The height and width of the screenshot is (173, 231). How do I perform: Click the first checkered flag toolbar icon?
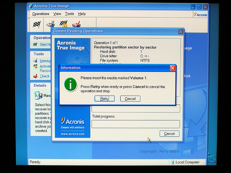(37, 24)
